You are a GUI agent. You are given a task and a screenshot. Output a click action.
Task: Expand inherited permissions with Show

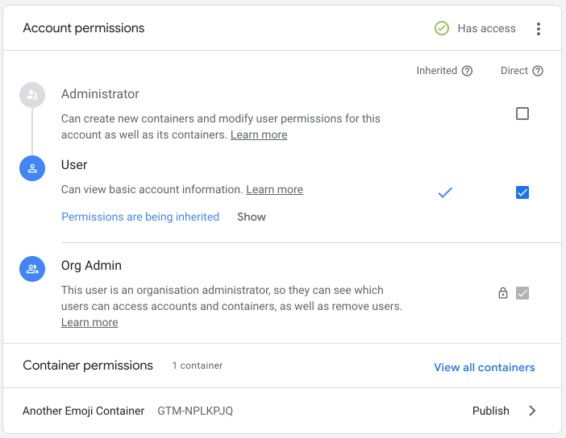pyautogui.click(x=252, y=217)
